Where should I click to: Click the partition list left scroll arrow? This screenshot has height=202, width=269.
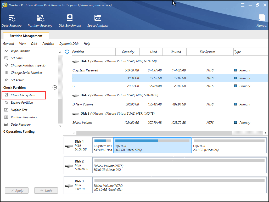[x=74, y=133]
